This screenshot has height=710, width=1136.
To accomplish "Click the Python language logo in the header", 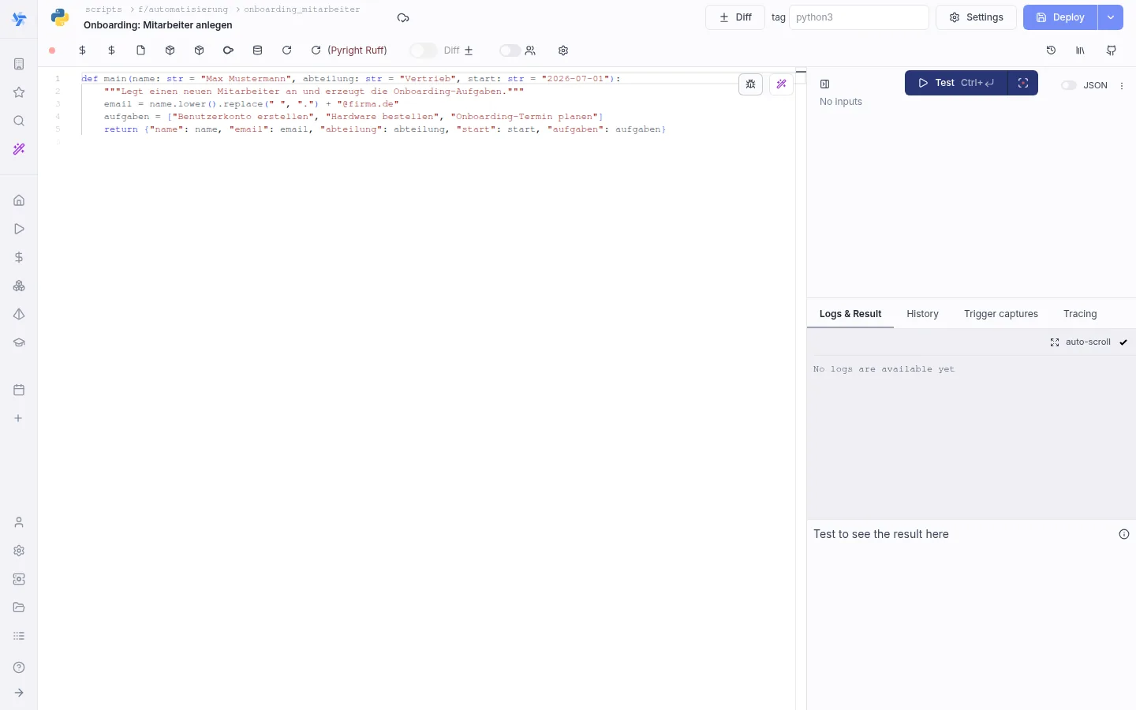I will (60, 17).
